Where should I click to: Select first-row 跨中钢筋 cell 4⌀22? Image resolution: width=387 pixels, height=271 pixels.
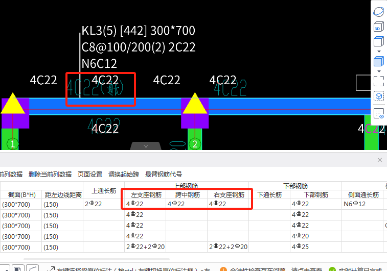[x=187, y=204]
